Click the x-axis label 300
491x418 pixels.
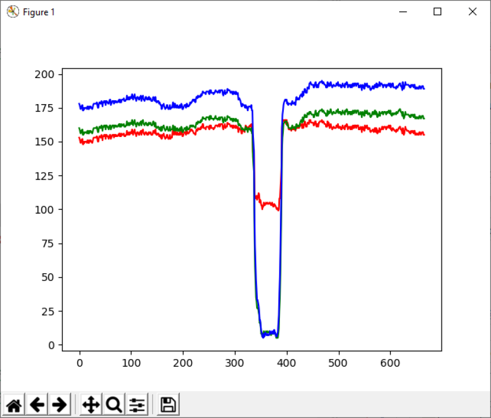[235, 363]
